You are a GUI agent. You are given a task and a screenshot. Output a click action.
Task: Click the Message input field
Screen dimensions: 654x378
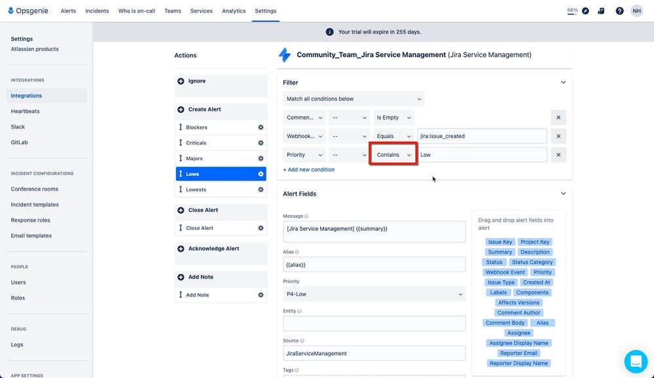tap(374, 232)
